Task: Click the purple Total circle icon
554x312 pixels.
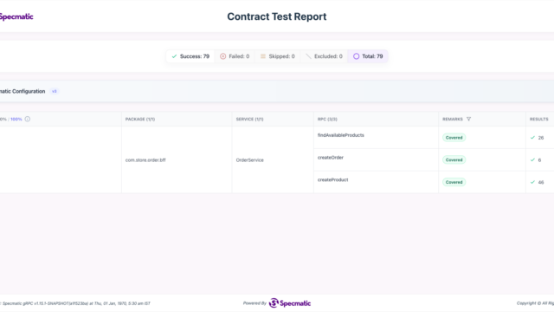Action: coord(356,56)
